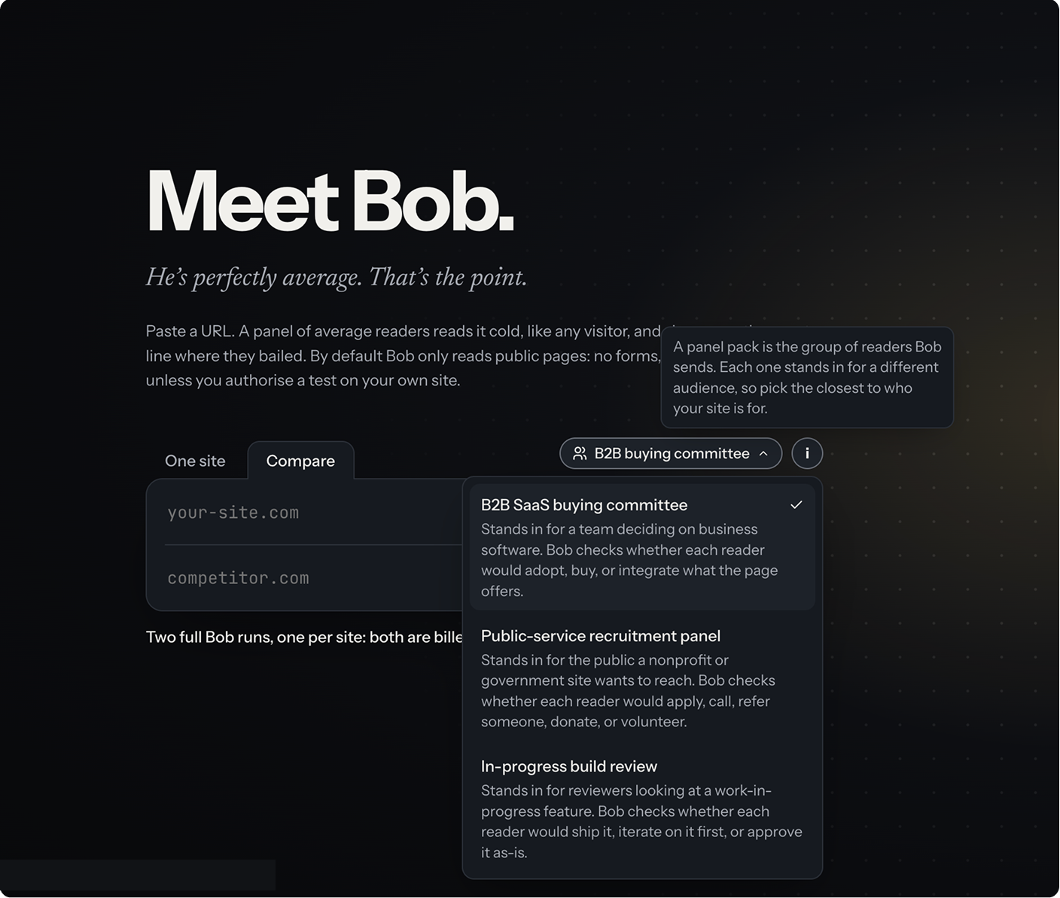
Task: Collapse the panel pack chevron arrow
Action: click(x=763, y=453)
